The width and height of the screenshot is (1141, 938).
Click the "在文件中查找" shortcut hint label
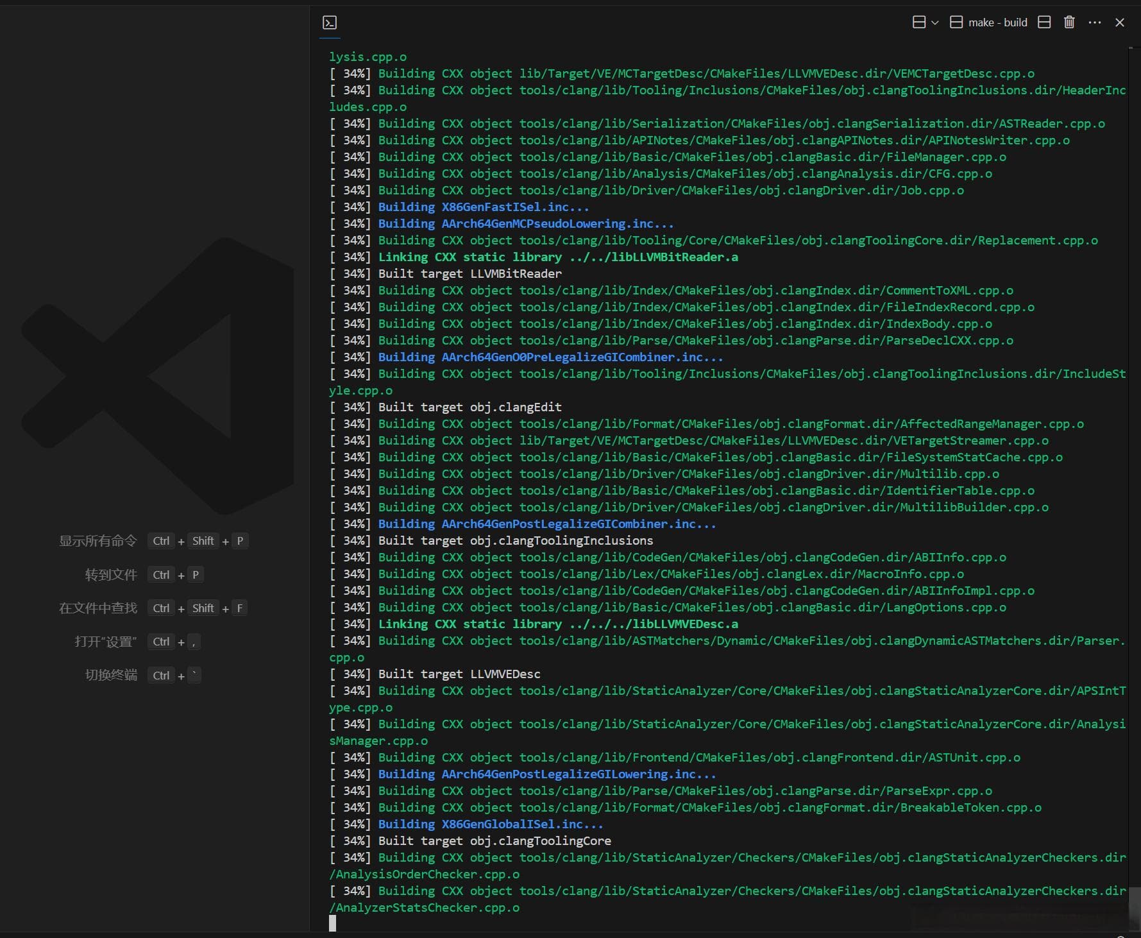pos(98,608)
